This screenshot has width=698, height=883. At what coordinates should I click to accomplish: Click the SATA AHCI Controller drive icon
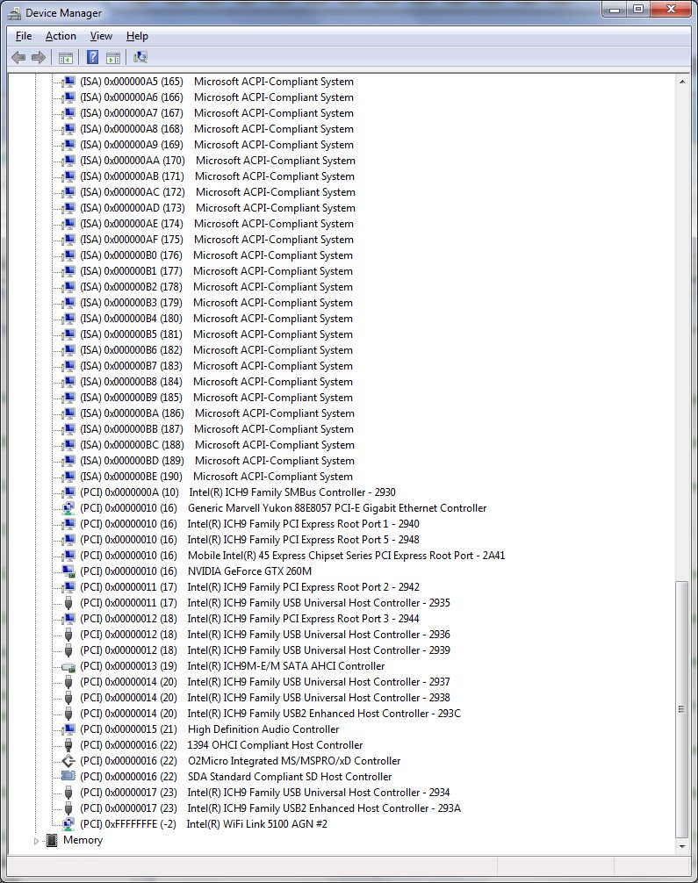(68, 666)
